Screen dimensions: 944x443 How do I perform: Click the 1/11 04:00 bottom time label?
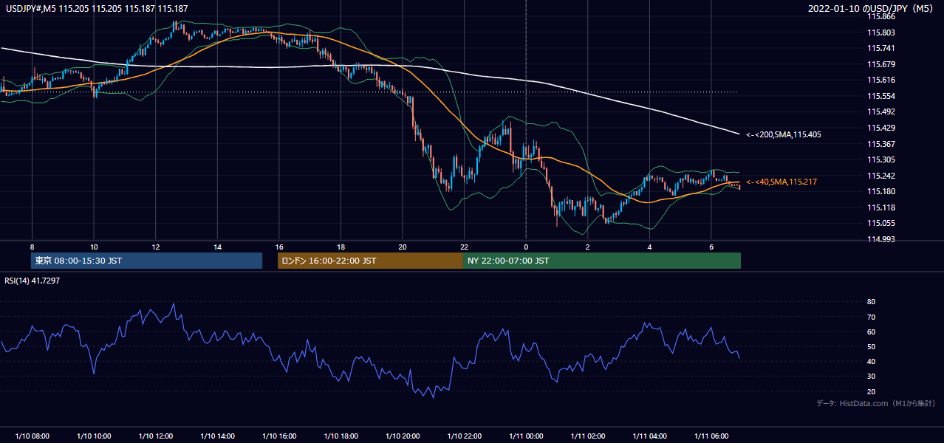click(649, 436)
